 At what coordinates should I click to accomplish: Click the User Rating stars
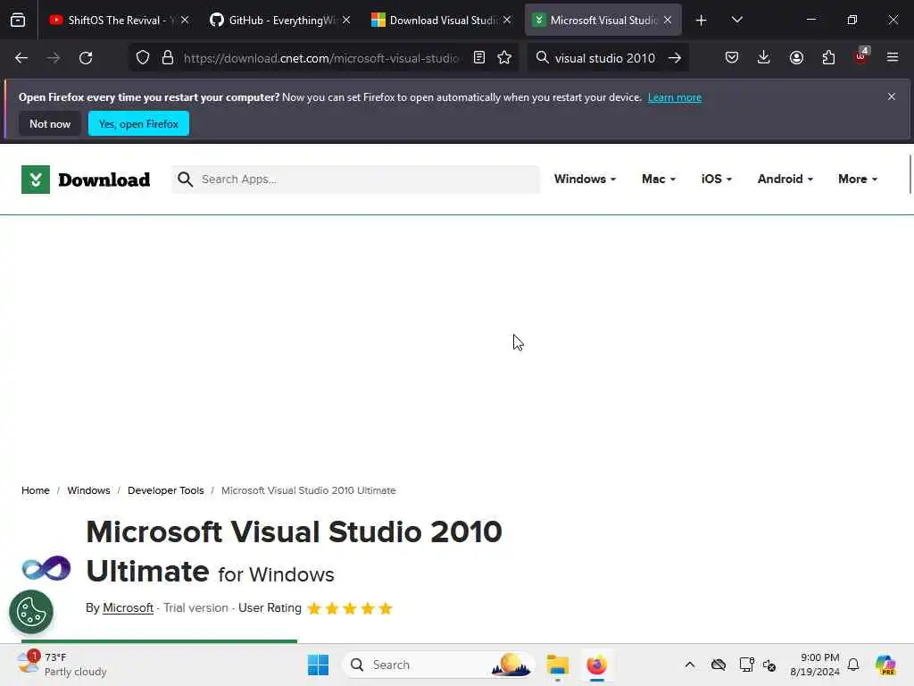pos(350,608)
